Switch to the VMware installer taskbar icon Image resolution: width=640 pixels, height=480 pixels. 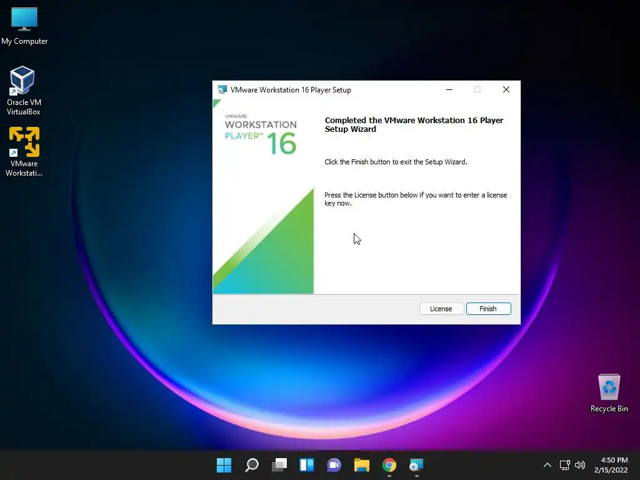(x=416, y=465)
